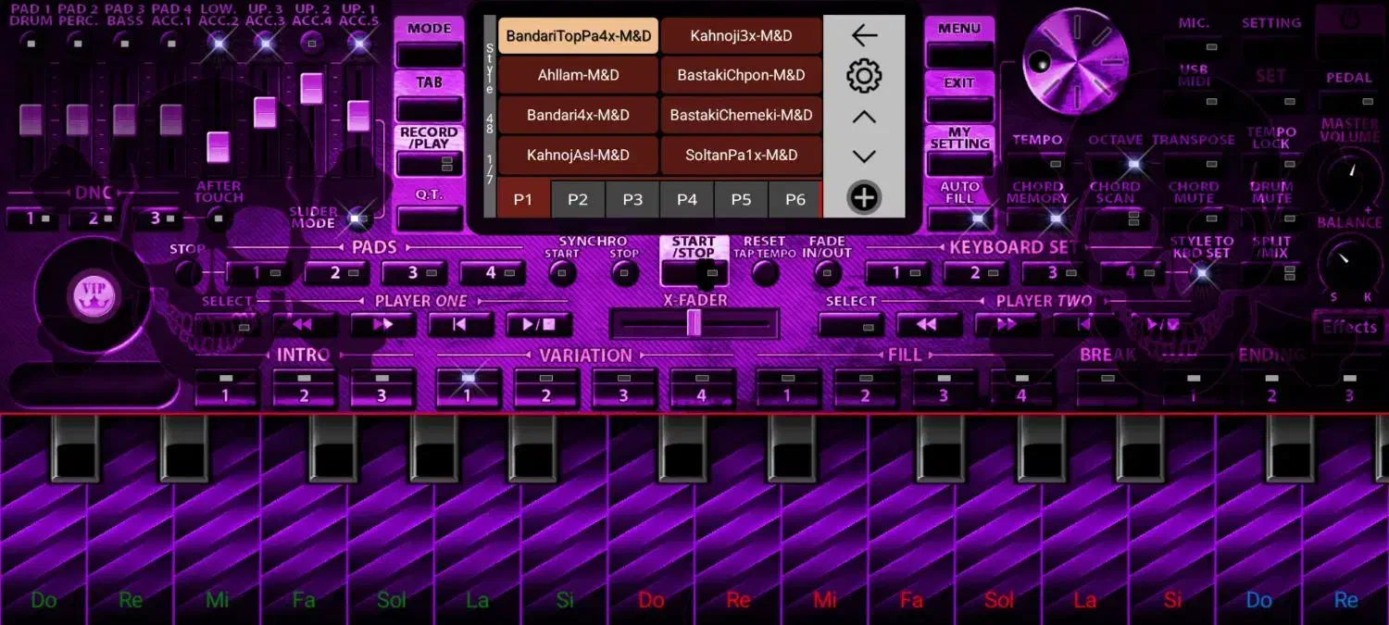Image resolution: width=1389 pixels, height=625 pixels.
Task: Open Player One Select button
Action: (227, 325)
